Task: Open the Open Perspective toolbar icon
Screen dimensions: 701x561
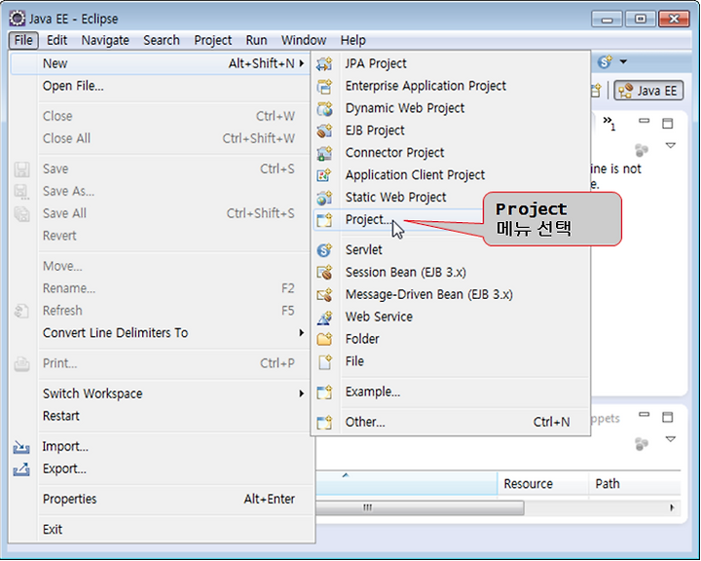Action: (x=597, y=91)
